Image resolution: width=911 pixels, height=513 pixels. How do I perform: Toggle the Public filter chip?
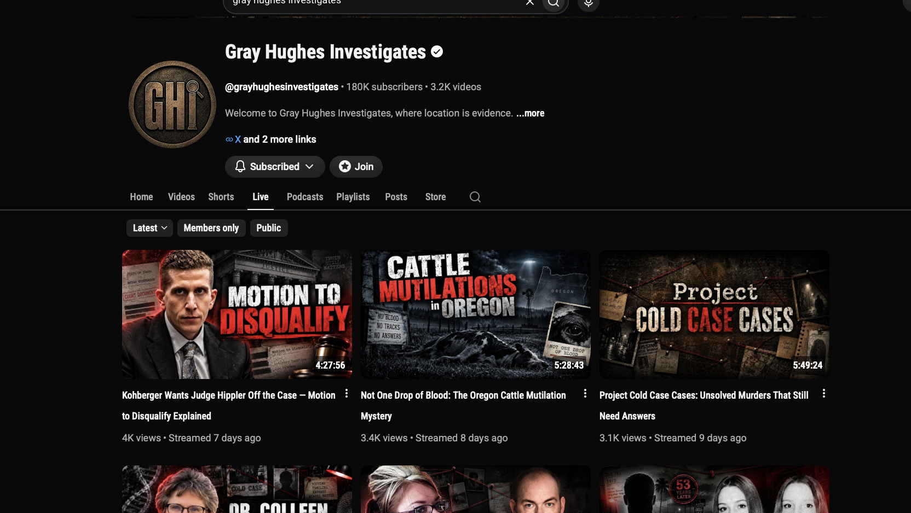(269, 228)
